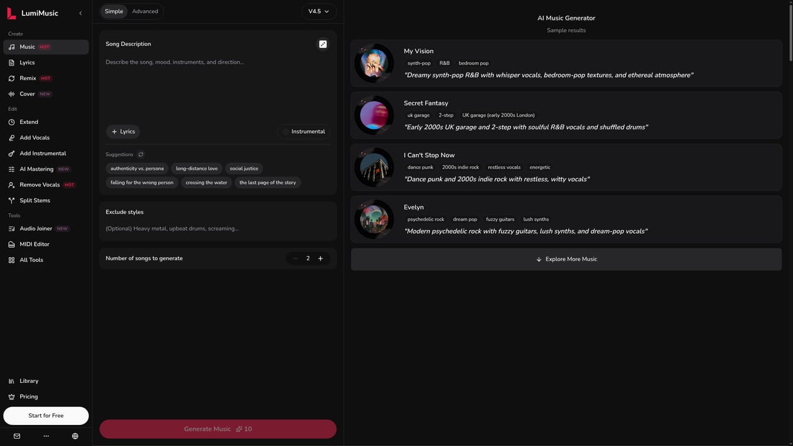
Task: Click the Evelyn song title
Action: pos(414,208)
